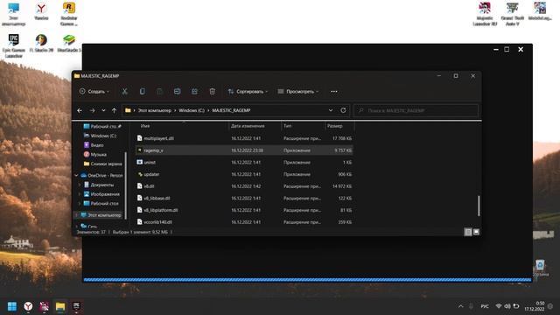Select the v8.dll file
560x315 pixels.
click(245, 186)
